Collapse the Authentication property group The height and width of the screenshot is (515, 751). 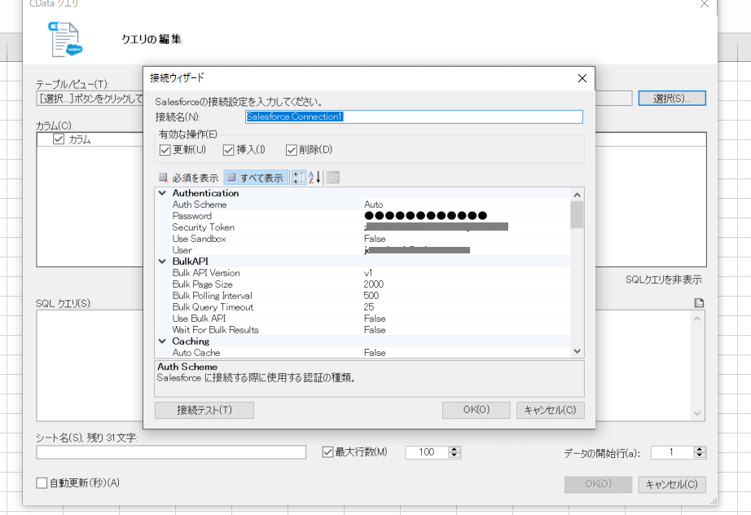[162, 193]
